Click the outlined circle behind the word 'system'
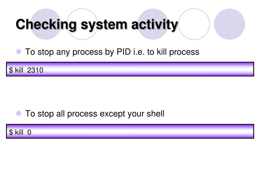Viewport: 258px width, 193px height. 82,24
